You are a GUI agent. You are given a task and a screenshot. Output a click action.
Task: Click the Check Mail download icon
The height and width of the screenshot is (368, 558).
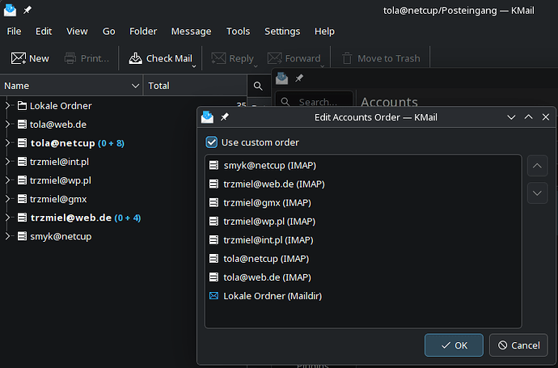(135, 58)
